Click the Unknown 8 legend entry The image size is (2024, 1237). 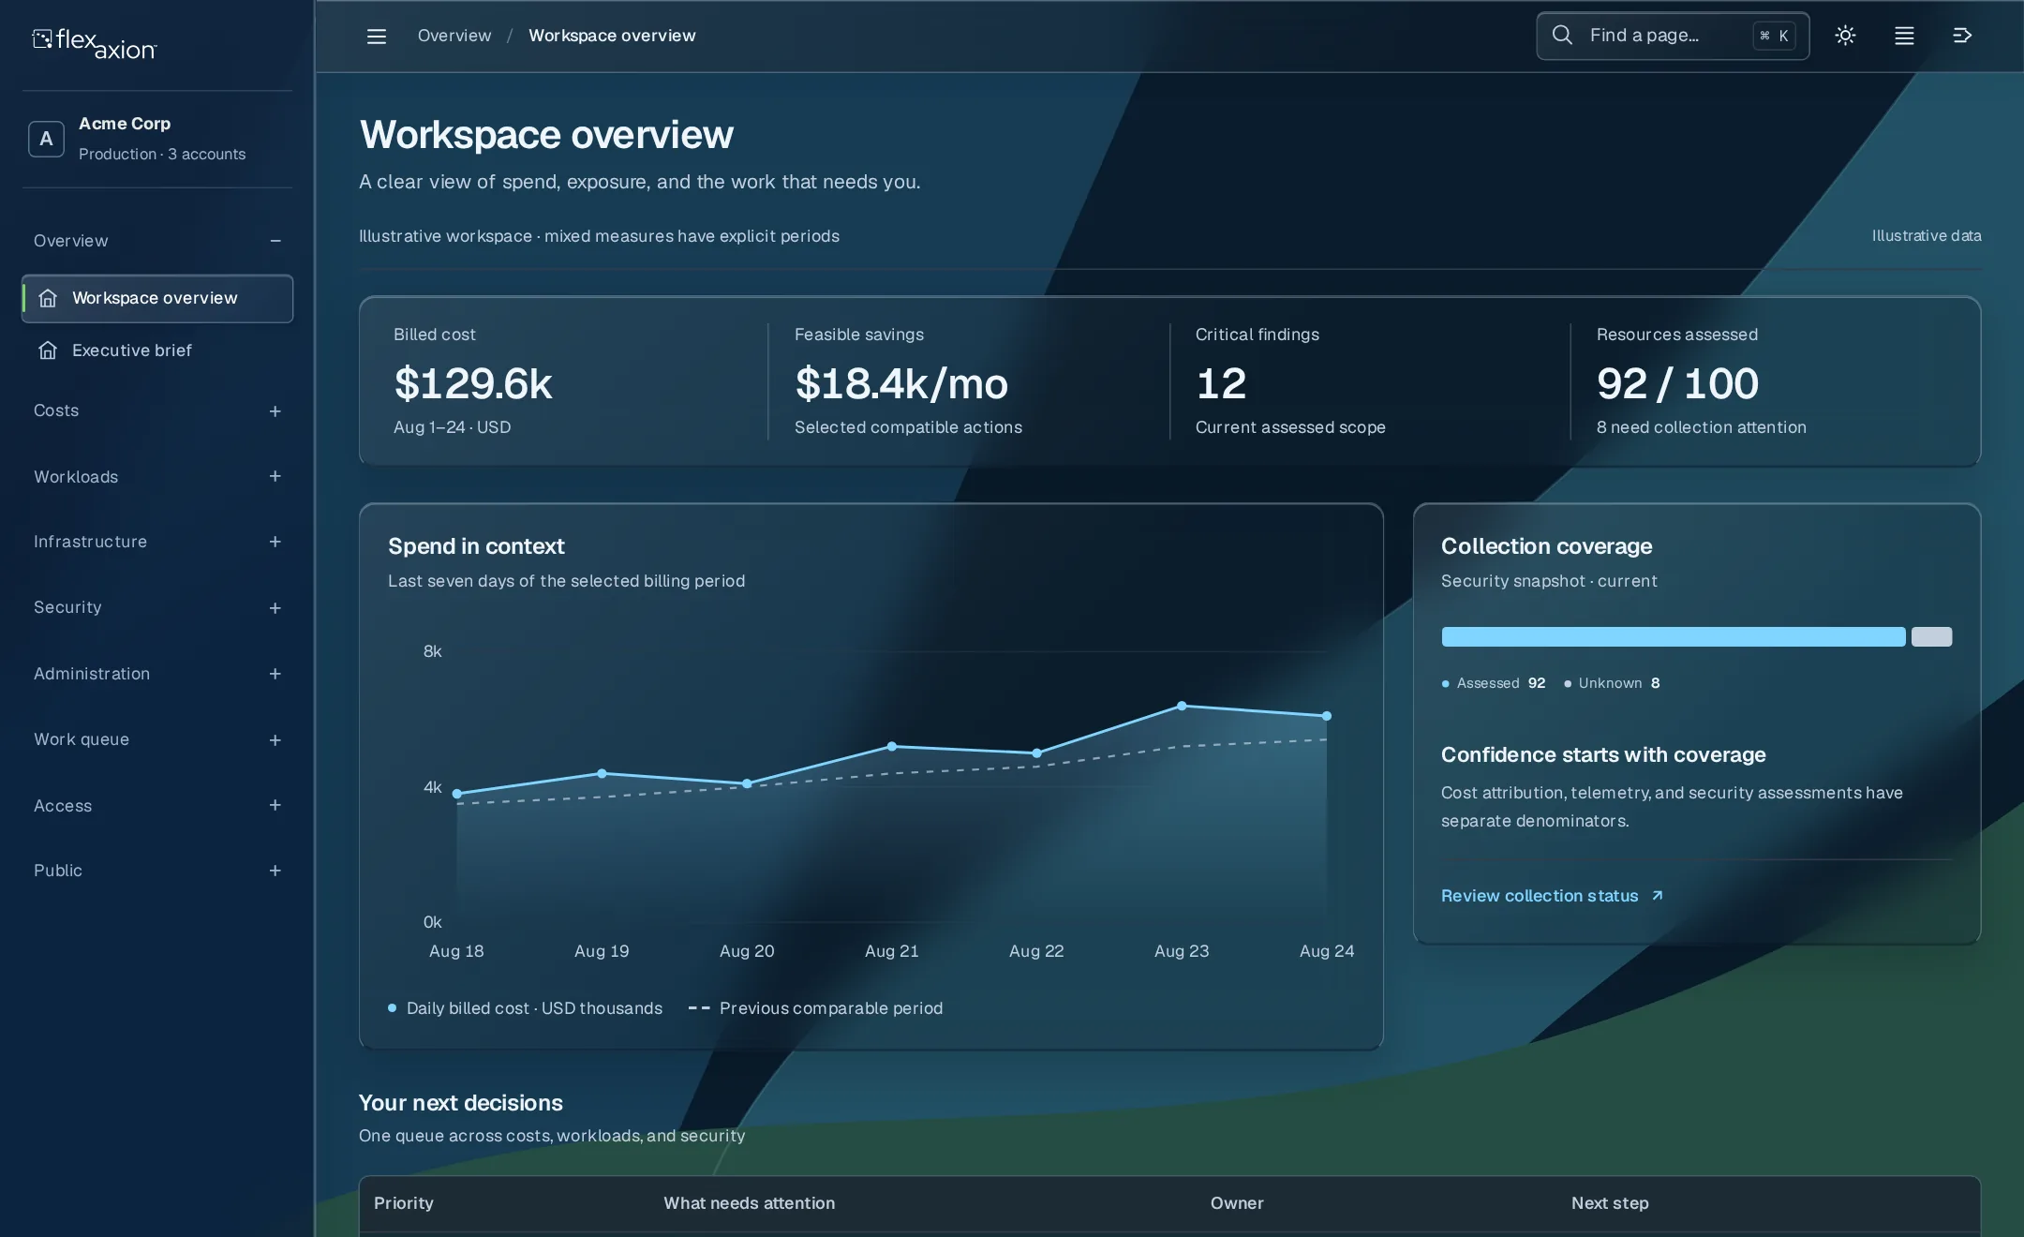tap(1612, 683)
